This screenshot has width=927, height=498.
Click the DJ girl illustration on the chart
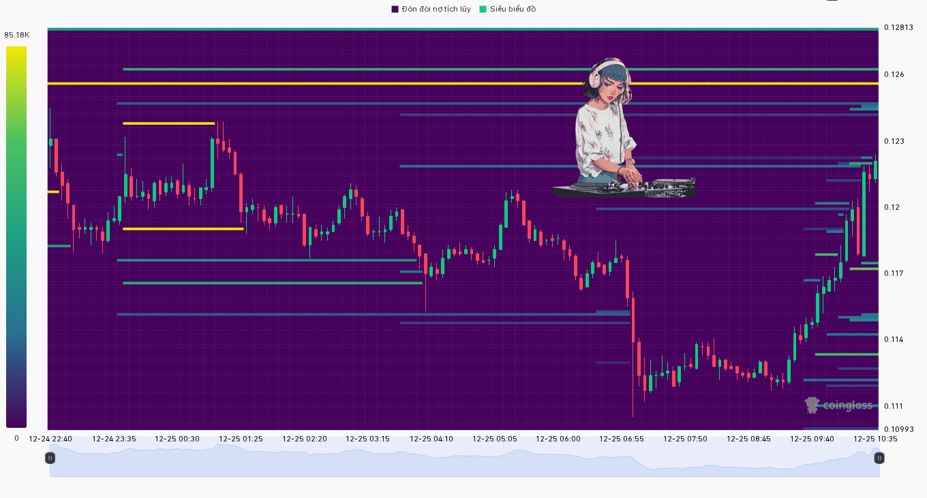point(624,128)
